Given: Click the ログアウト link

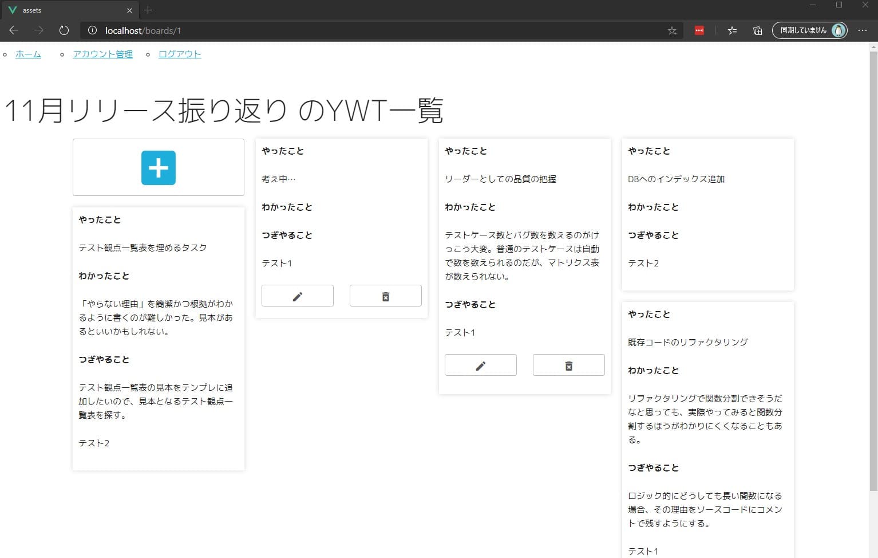Looking at the screenshot, I should point(179,54).
